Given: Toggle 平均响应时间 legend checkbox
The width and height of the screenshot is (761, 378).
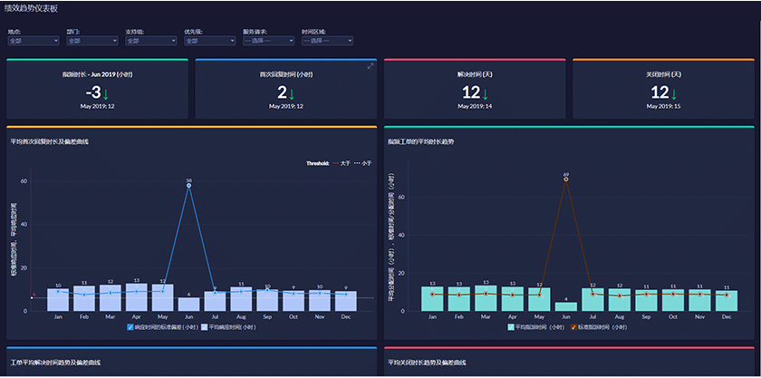Looking at the screenshot, I should point(205,327).
